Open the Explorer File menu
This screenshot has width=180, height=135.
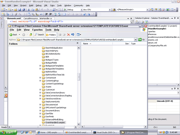click(12, 30)
